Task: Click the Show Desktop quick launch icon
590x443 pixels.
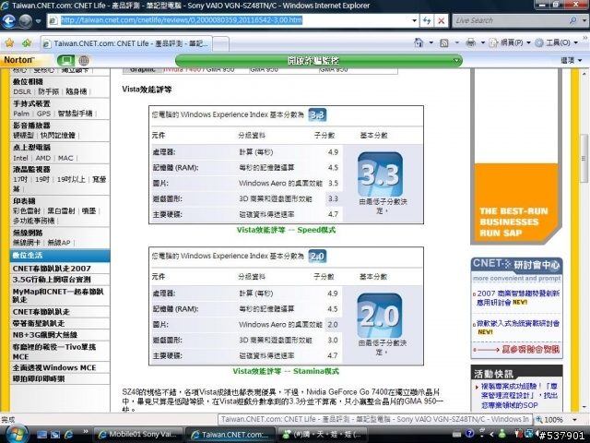Action: 41,435
